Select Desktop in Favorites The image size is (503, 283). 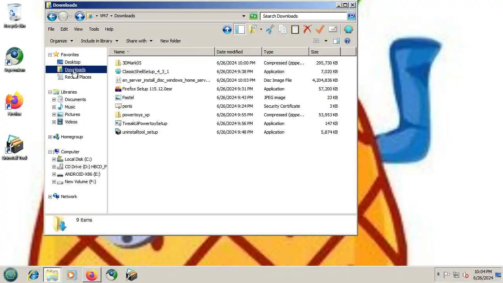point(72,62)
